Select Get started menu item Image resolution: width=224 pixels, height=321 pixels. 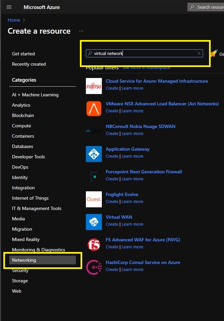click(23, 54)
